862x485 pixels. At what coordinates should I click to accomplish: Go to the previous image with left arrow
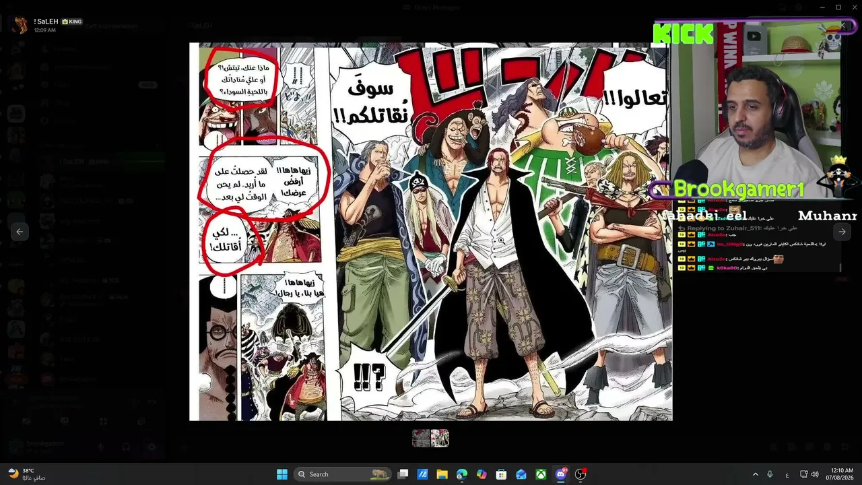coord(20,232)
